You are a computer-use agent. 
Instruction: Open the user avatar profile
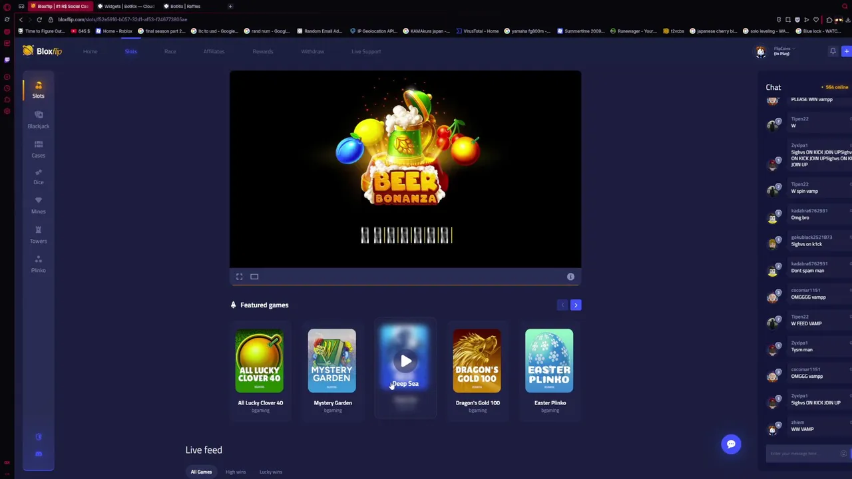[x=760, y=52]
